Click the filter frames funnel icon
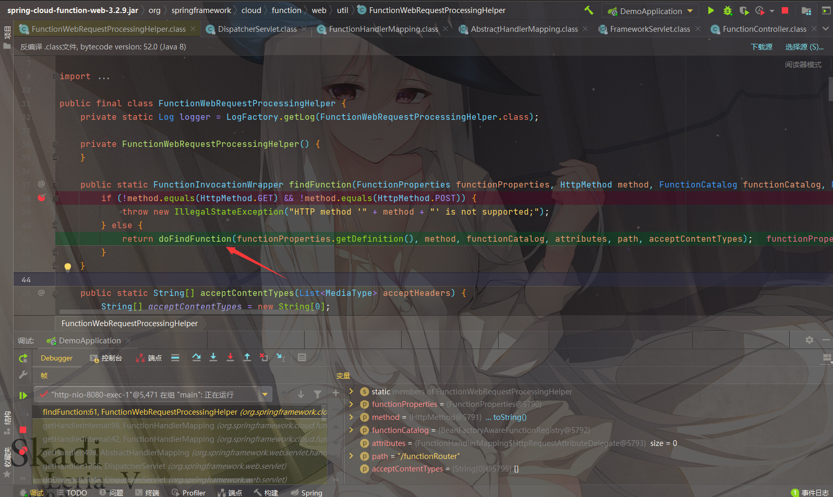Image resolution: width=833 pixels, height=497 pixels. [317, 394]
